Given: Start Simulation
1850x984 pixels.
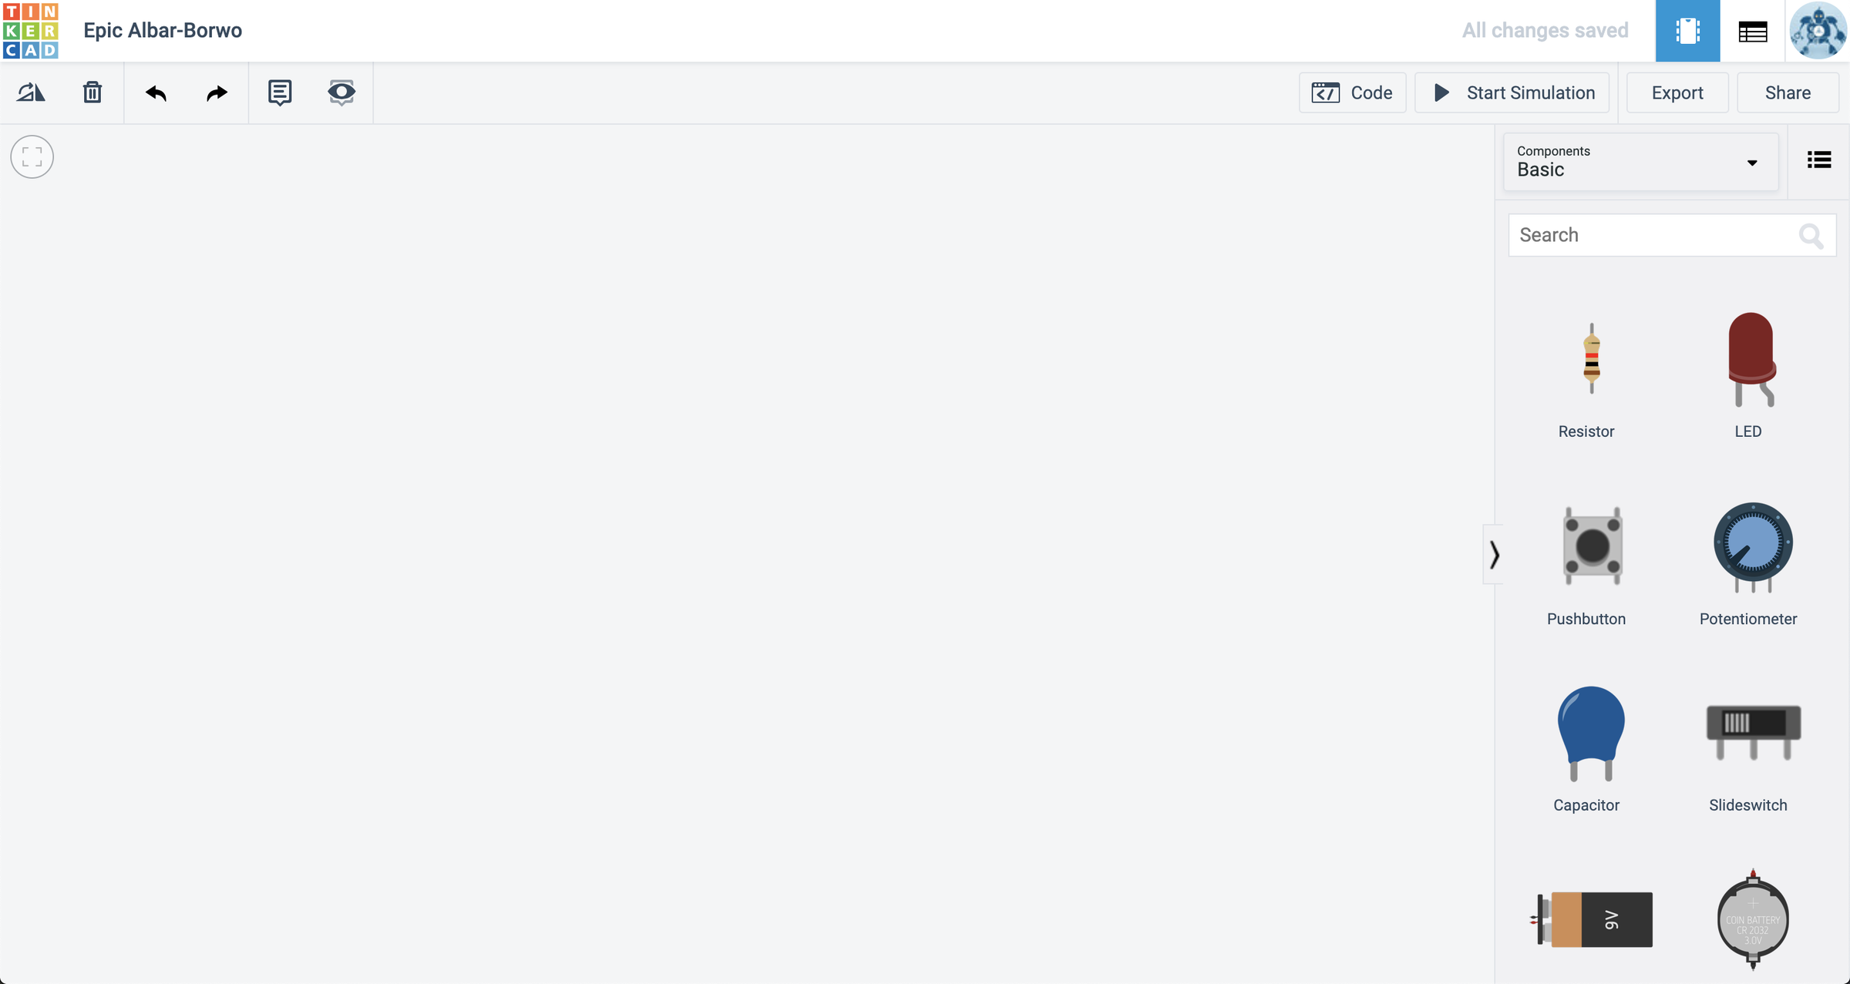Looking at the screenshot, I should coord(1512,92).
